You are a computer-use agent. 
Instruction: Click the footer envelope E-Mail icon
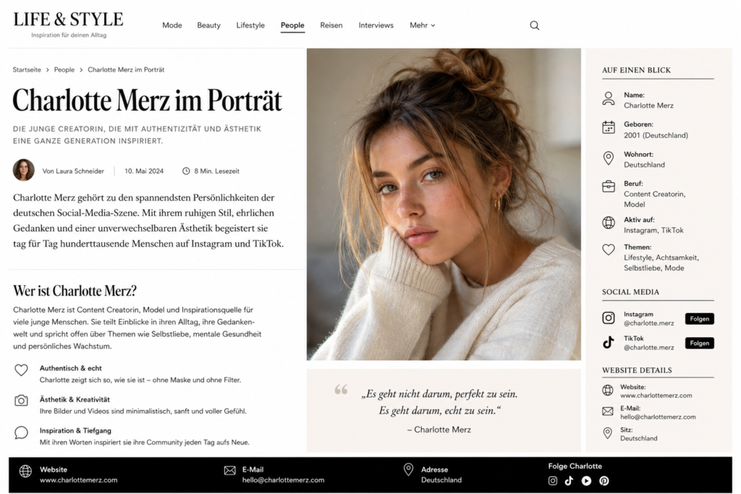pos(229,470)
